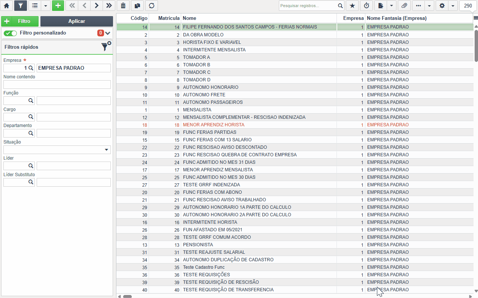Go to the home screen icon
This screenshot has width=478, height=298.
click(x=6, y=6)
